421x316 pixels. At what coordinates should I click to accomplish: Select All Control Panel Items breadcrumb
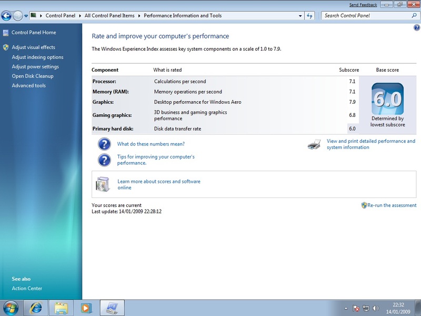pos(109,16)
